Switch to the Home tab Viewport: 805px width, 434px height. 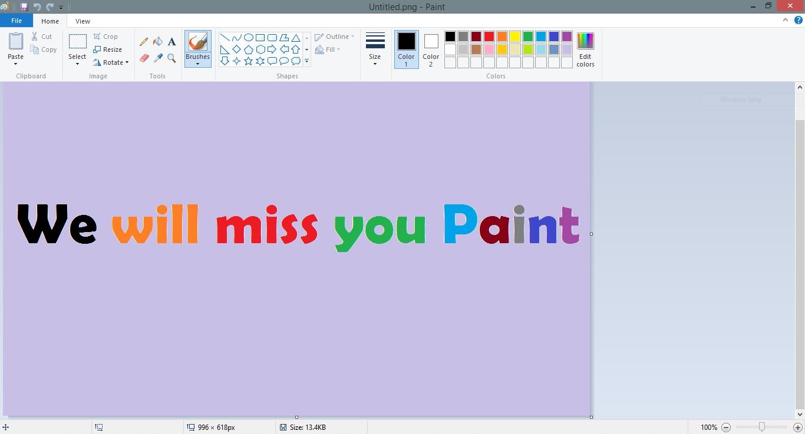(x=50, y=21)
